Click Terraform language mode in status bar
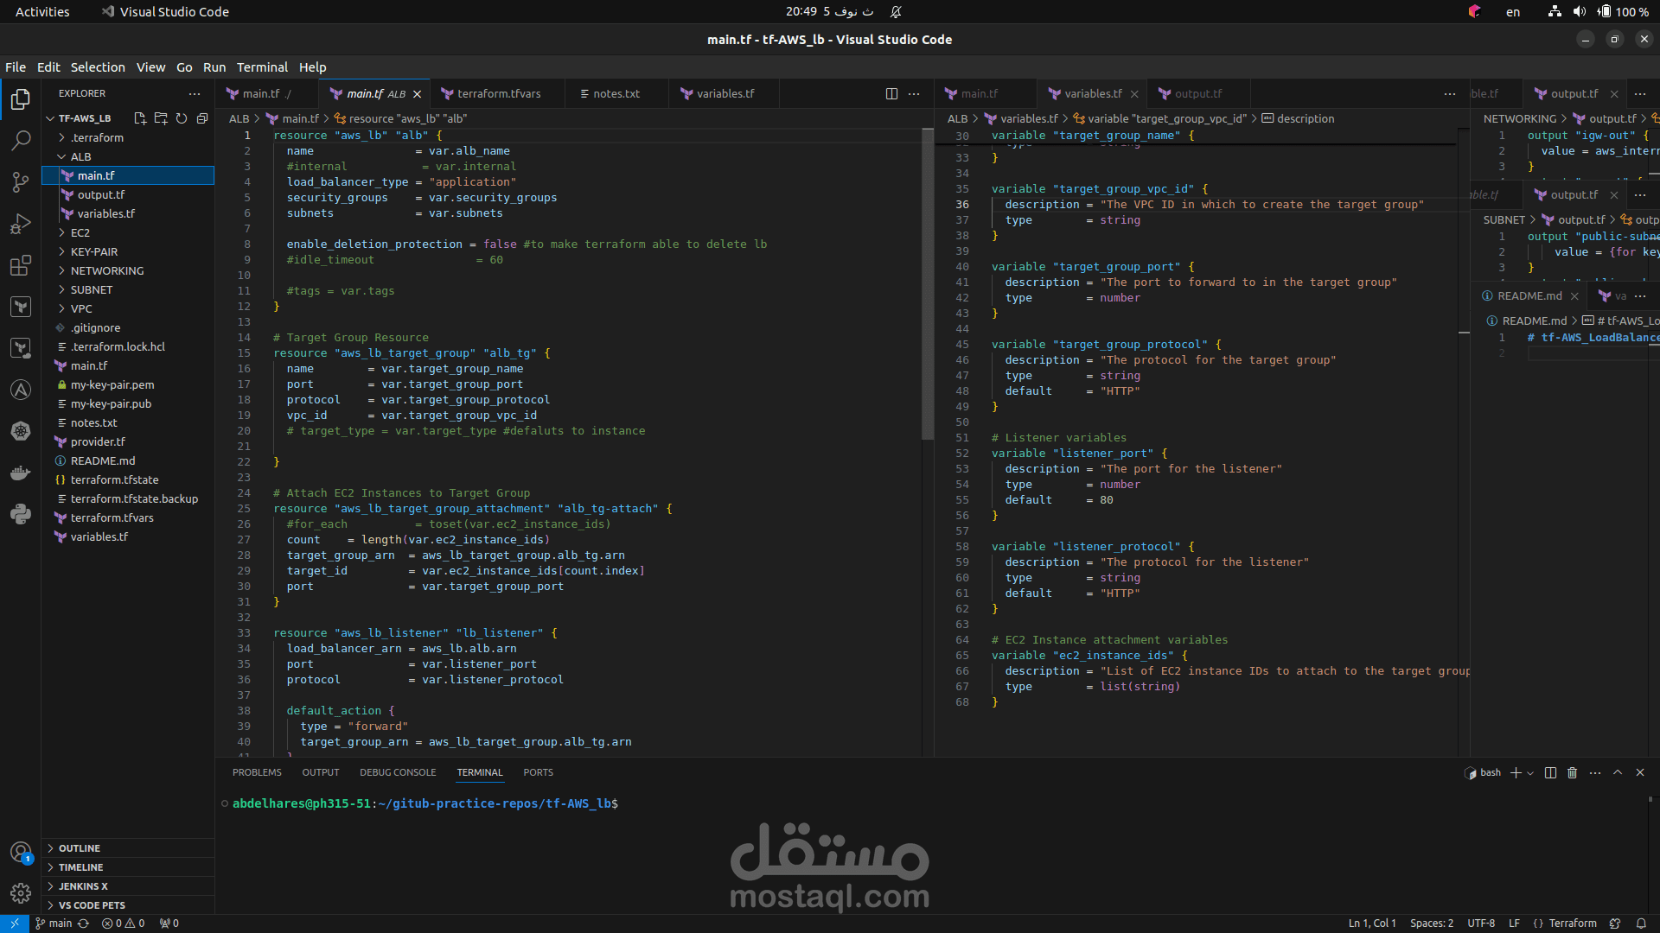Screen dimensions: 1660x933 [x=1572, y=923]
